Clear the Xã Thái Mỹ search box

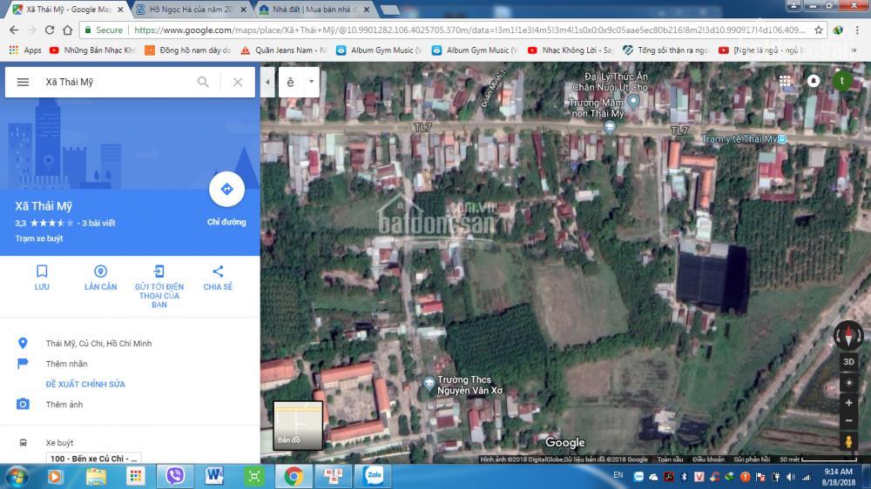(x=238, y=82)
